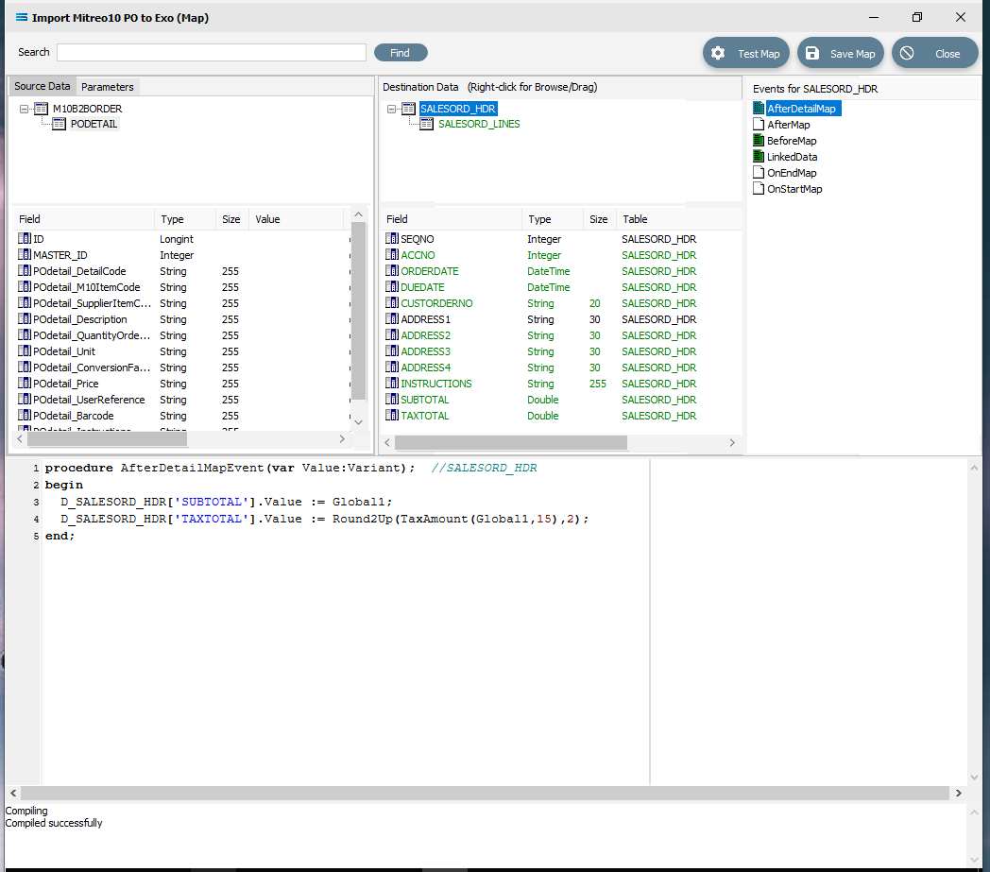The height and width of the screenshot is (872, 990).
Task: Collapse the M10B2BORDER tree node
Action: click(24, 110)
